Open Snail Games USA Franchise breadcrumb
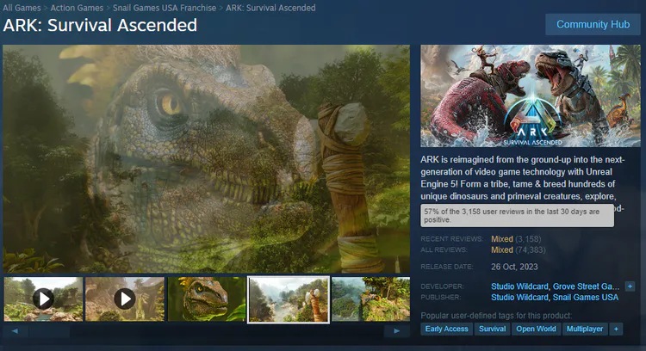 coord(165,8)
